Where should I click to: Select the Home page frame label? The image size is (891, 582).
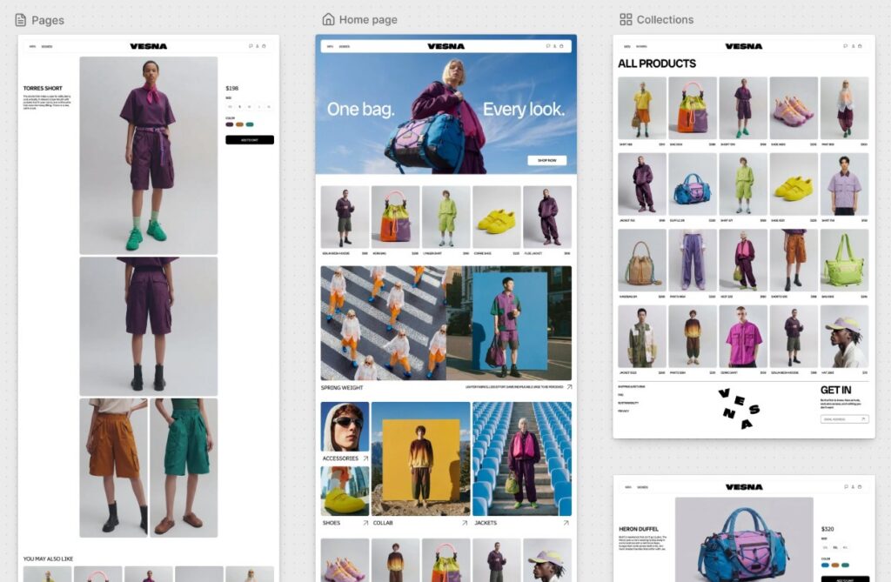pyautogui.click(x=368, y=19)
